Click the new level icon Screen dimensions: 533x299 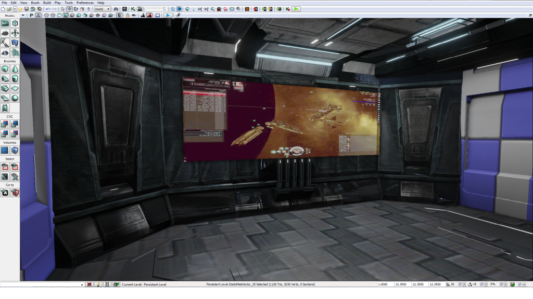click(3, 9)
